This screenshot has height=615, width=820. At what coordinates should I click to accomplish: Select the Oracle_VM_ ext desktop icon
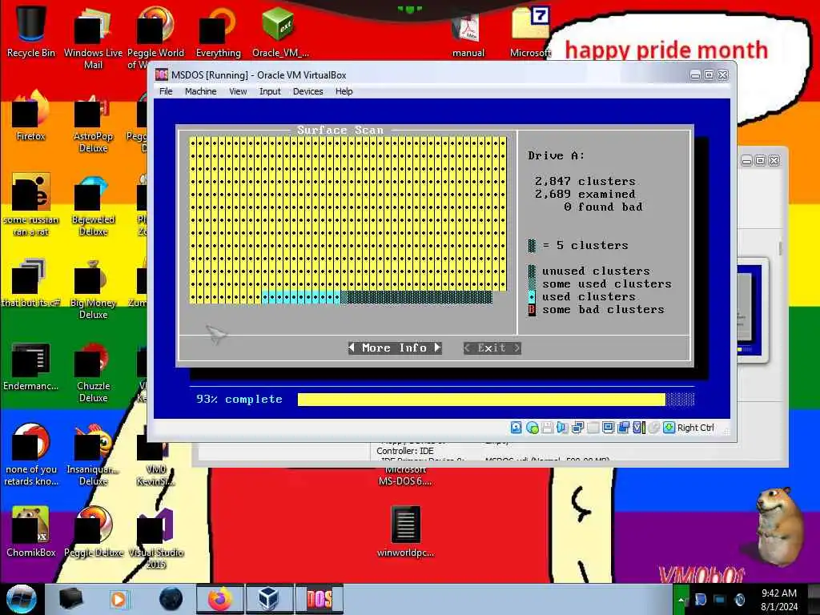click(279, 31)
